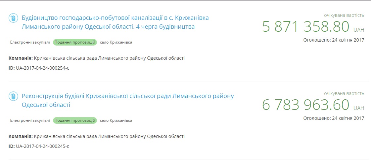Click 'Подання пропозицій' badge on the reconstruction tender
371x166 pixels.
[x=75, y=120]
